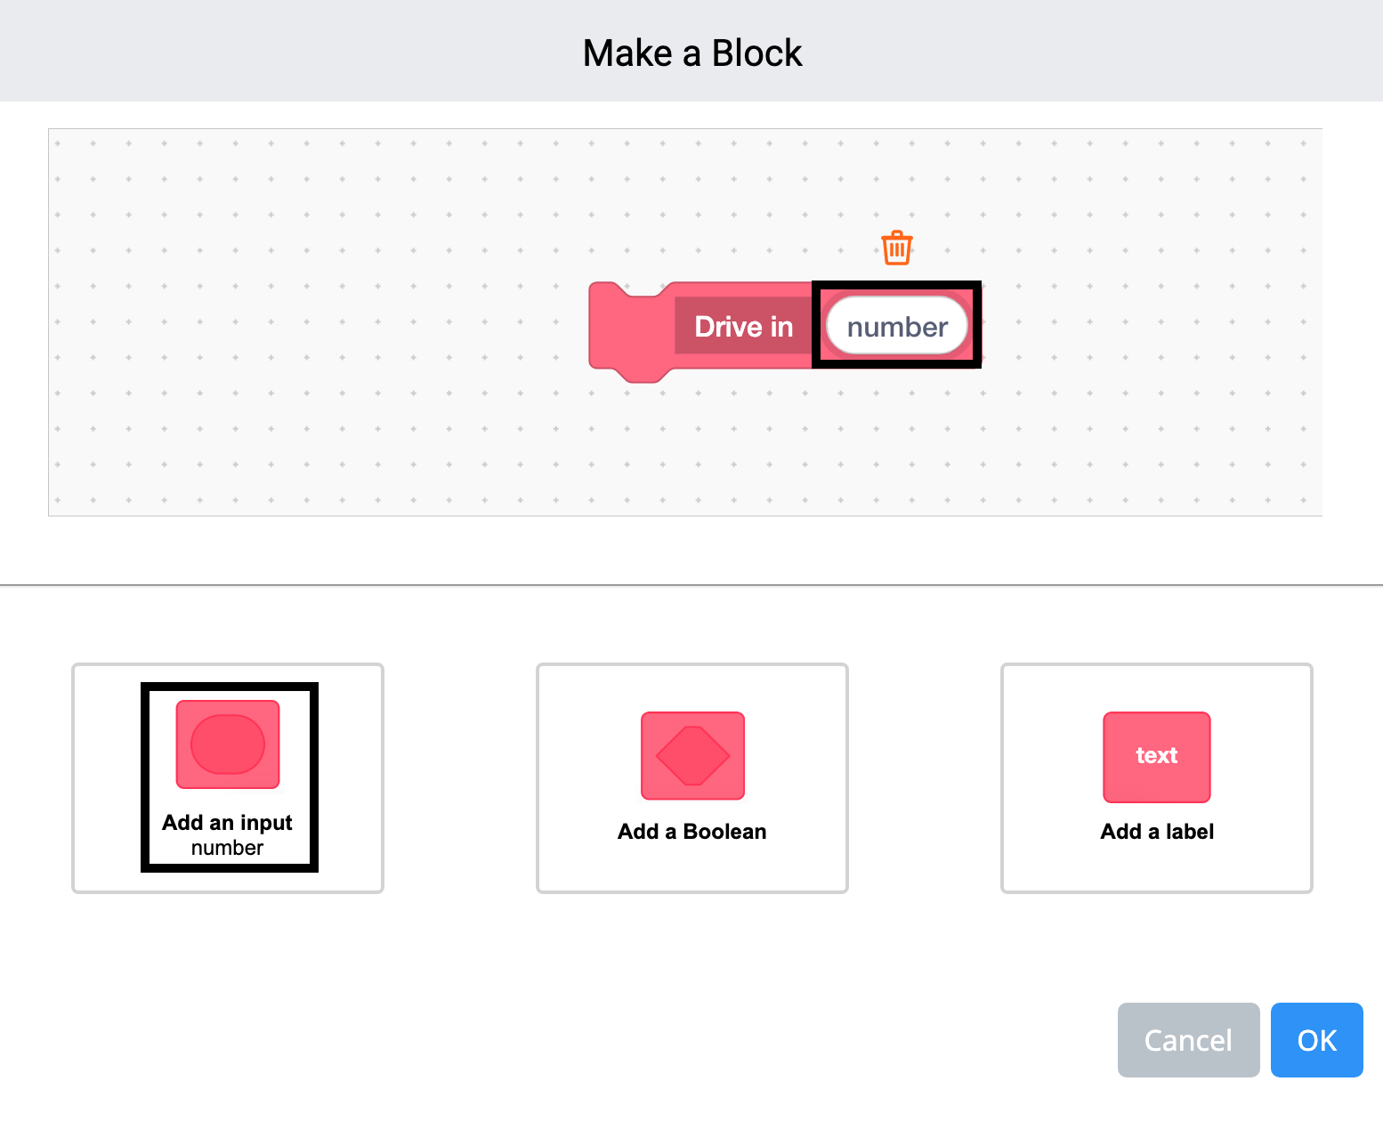Image resolution: width=1383 pixels, height=1122 pixels.
Task: Confirm the block with OK
Action: pos(1316,1040)
